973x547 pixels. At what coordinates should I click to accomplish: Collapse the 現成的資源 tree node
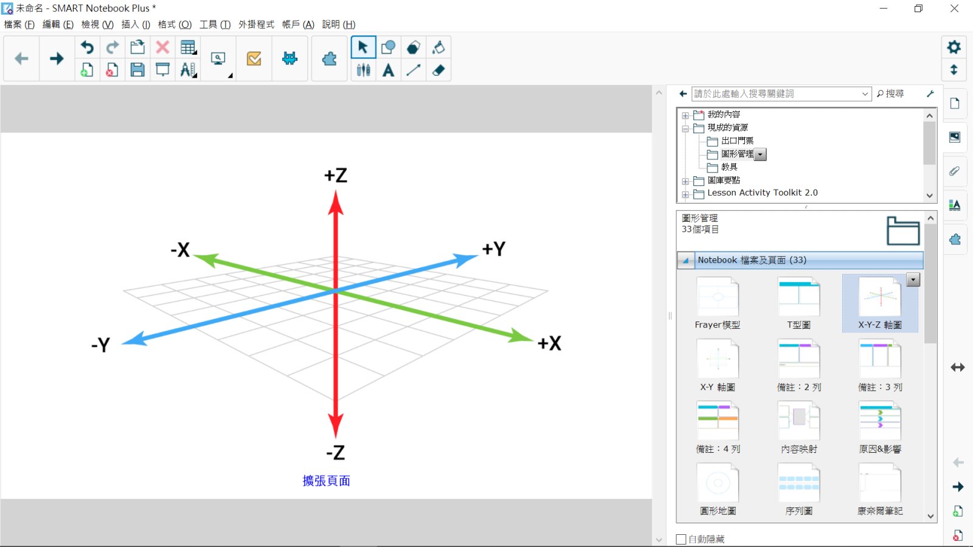tap(685, 128)
